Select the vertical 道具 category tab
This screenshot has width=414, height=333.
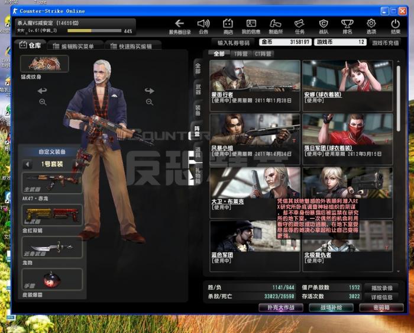coord(198,152)
